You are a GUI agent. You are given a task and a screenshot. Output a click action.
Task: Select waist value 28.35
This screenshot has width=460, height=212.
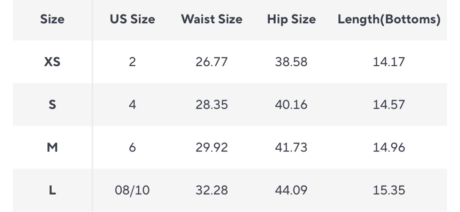tap(212, 105)
